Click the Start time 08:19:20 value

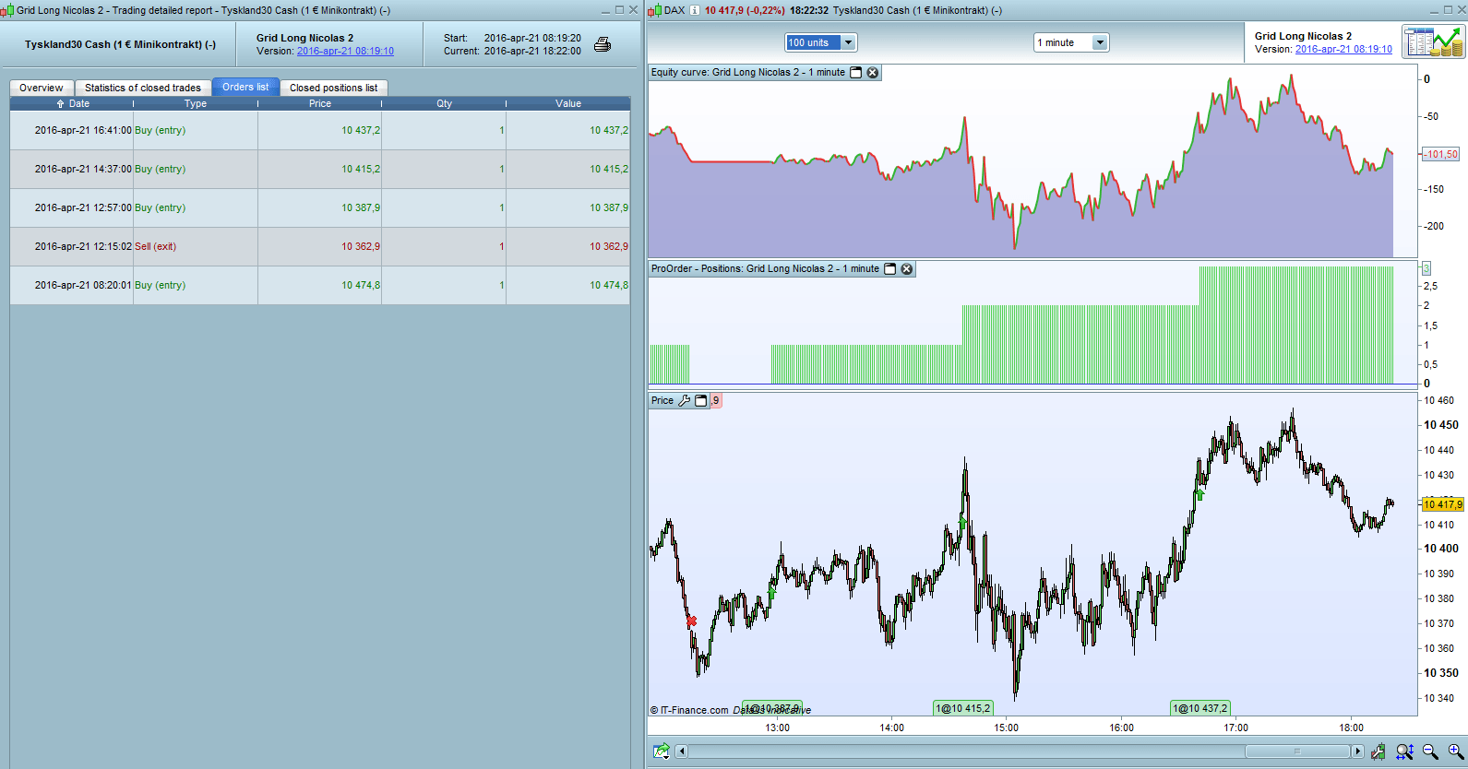(532, 38)
